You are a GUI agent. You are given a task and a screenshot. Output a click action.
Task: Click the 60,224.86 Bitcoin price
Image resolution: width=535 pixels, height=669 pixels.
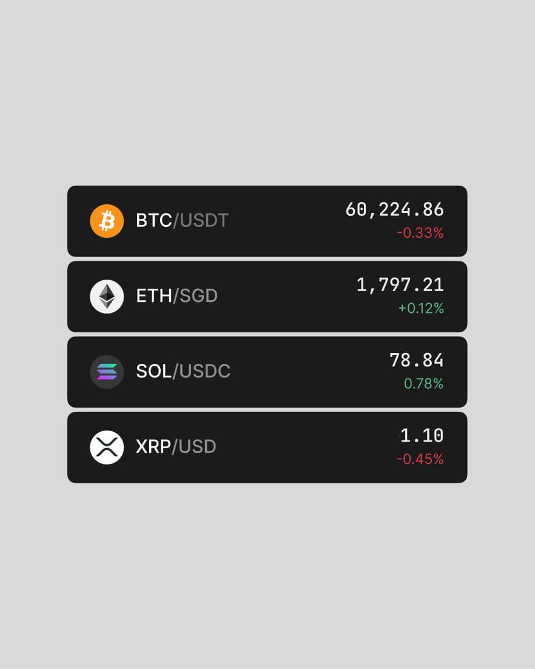395,210
